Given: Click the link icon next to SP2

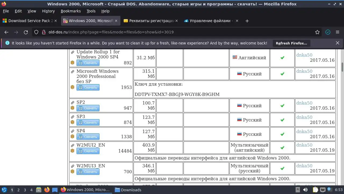Looking at the screenshot, I should coord(72,103).
